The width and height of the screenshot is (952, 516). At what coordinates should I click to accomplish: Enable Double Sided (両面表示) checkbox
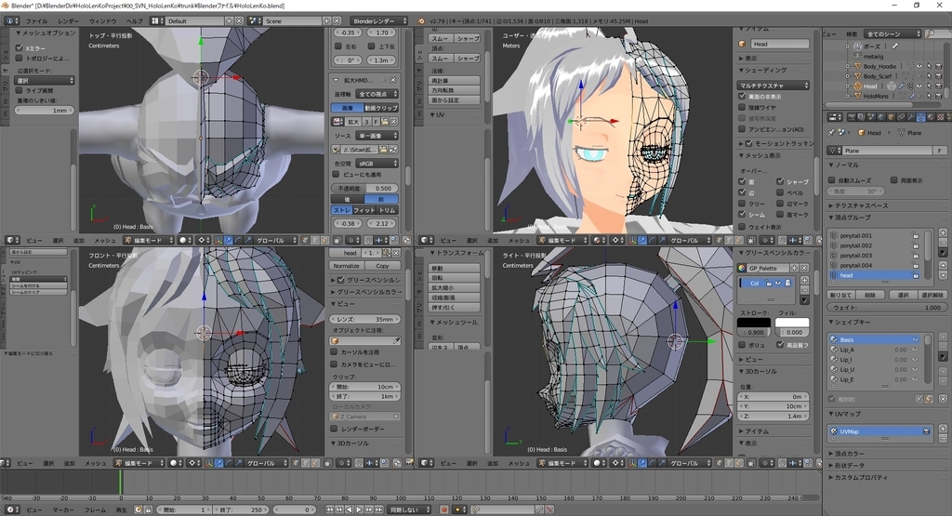[x=894, y=180]
